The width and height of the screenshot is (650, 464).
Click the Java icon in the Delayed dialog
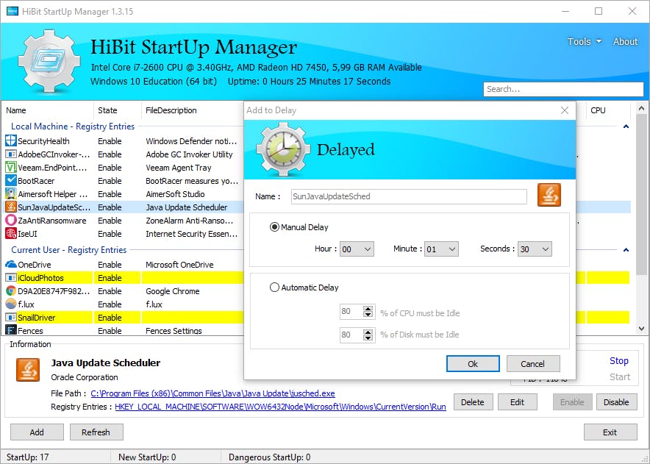coord(549,195)
